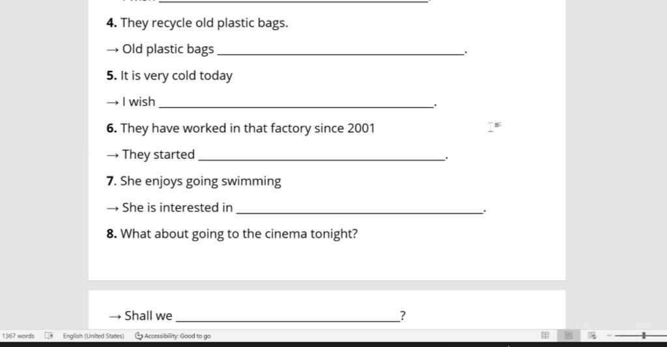Viewport: 667px width, 347px height.
Task: Open the spelling and proofing status icon
Action: coord(49,335)
